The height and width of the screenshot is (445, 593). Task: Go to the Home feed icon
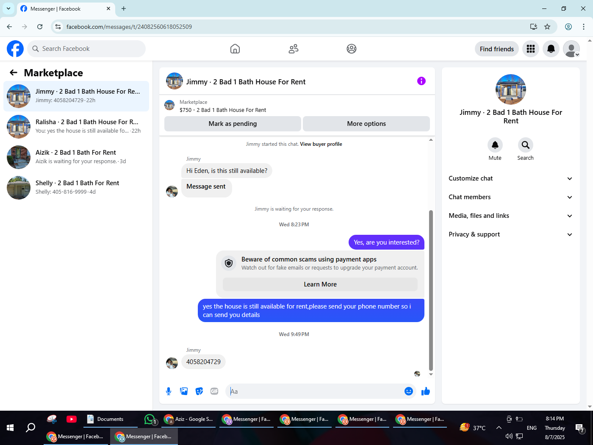tap(235, 49)
